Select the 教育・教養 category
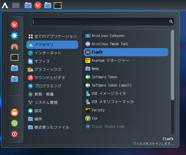 click(x=52, y=94)
